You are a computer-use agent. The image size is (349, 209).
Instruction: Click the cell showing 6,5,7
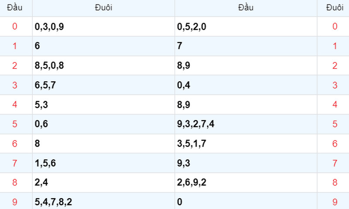point(103,85)
